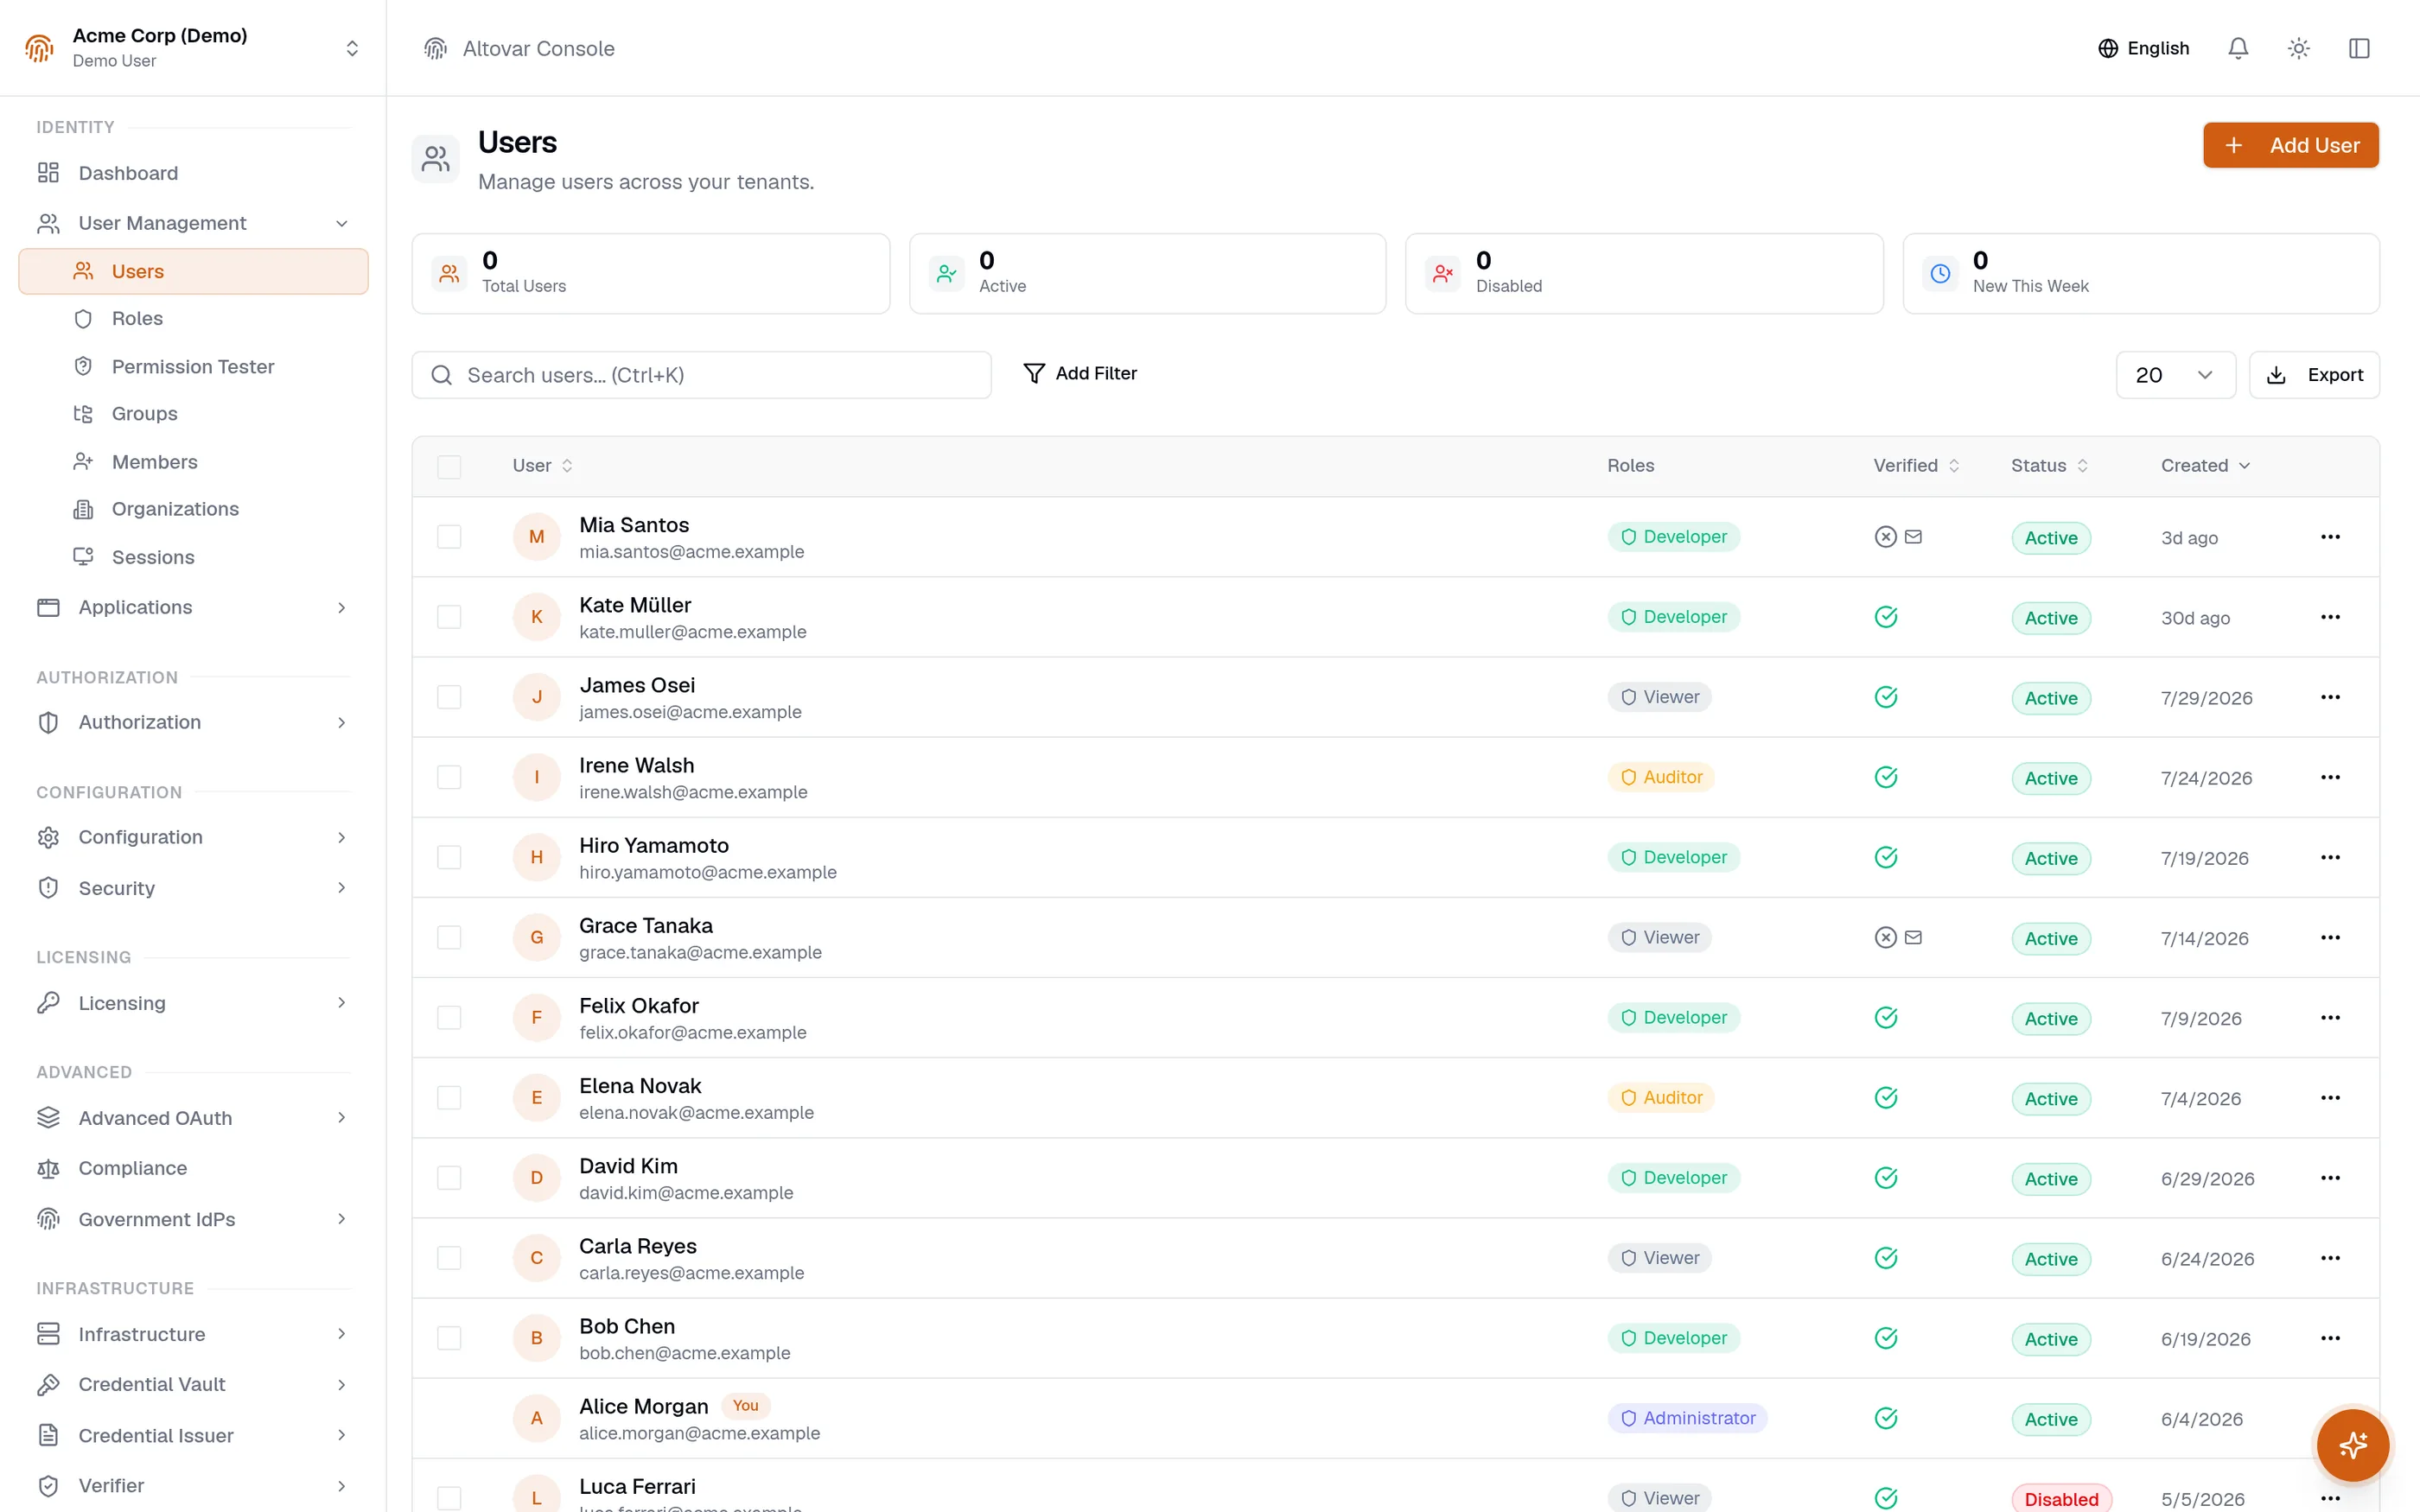
Task: Toggle light/dark theme sun icon
Action: point(2298,48)
